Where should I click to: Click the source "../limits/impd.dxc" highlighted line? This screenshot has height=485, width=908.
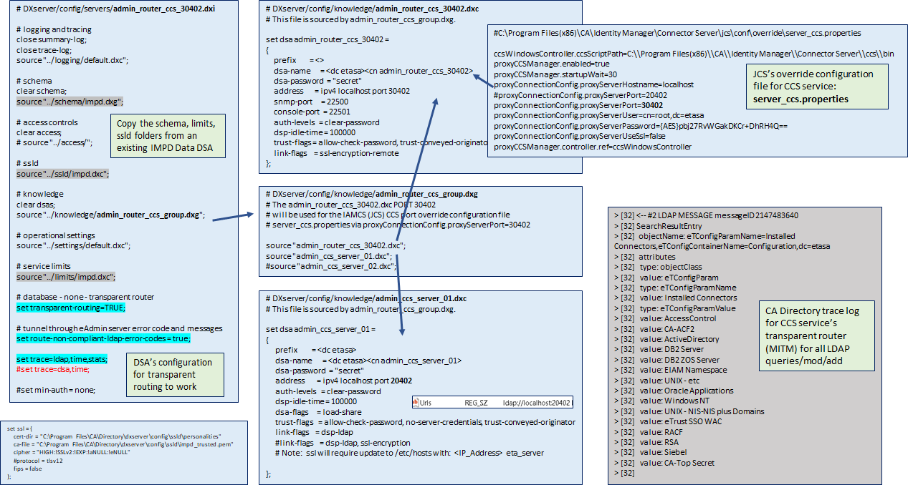65,277
